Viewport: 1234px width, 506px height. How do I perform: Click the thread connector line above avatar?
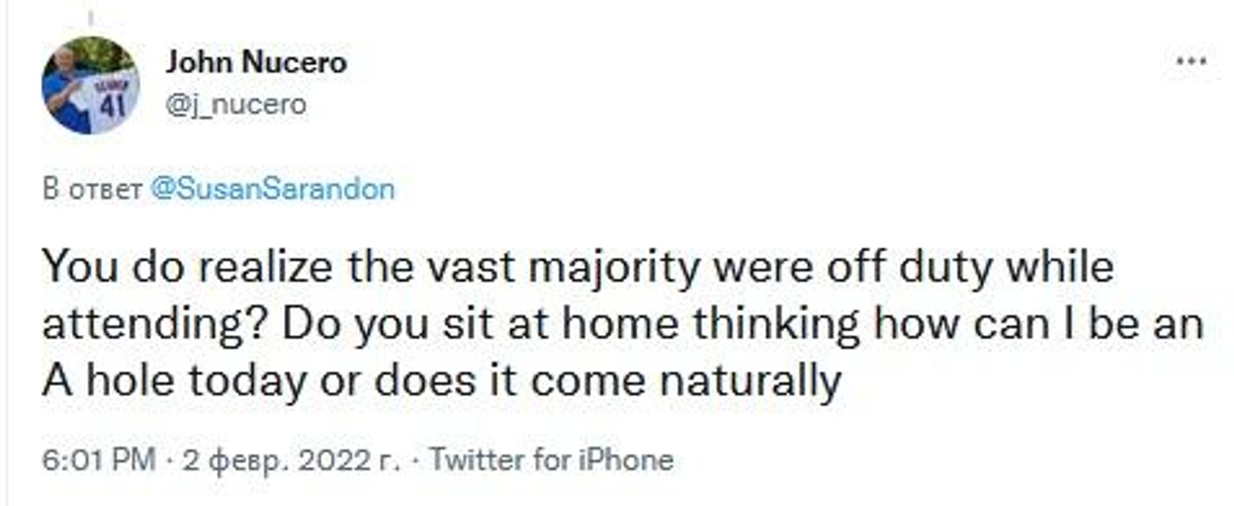coord(91,18)
